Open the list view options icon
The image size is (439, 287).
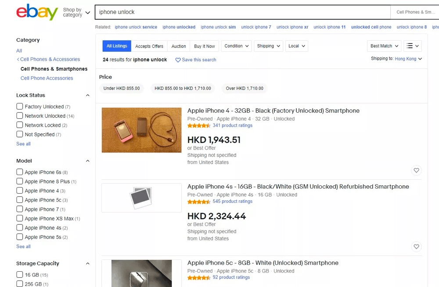[413, 46]
